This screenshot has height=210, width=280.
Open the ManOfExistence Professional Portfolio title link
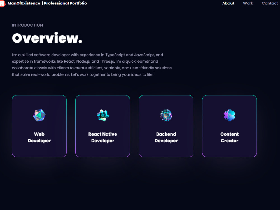(x=47, y=3)
